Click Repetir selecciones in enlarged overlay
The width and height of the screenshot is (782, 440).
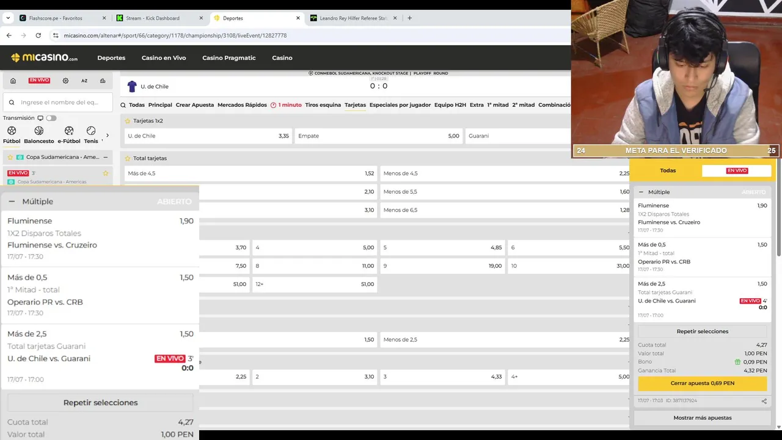(100, 403)
